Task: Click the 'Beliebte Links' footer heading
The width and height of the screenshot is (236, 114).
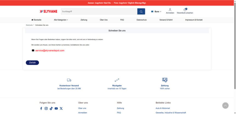Action: [x=163, y=103]
